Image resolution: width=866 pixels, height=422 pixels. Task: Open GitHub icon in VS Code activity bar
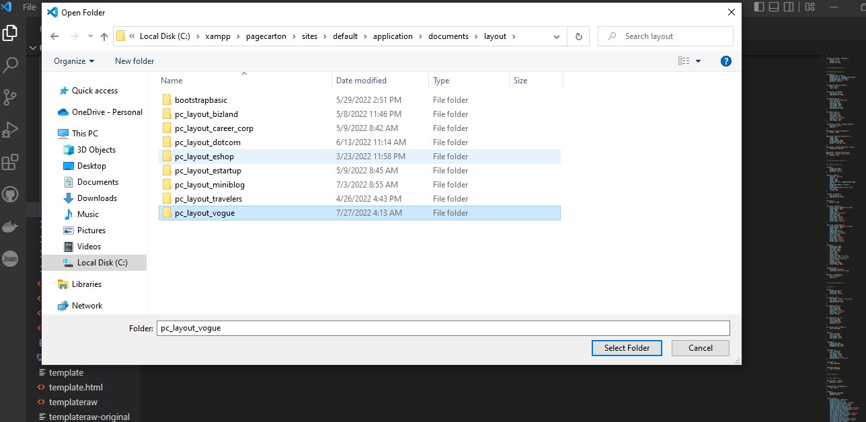coord(10,194)
